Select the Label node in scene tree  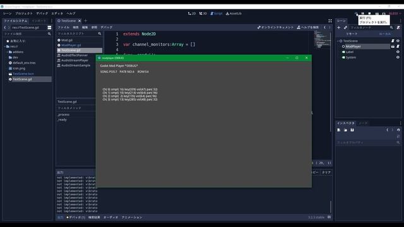tap(349, 52)
